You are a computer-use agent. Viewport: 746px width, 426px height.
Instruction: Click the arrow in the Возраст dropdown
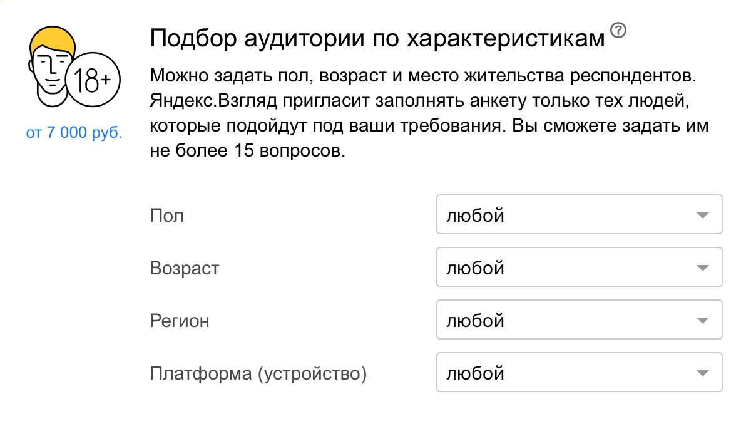click(702, 269)
